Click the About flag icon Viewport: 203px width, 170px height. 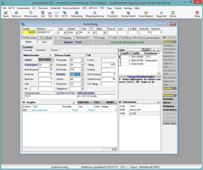pos(173,13)
